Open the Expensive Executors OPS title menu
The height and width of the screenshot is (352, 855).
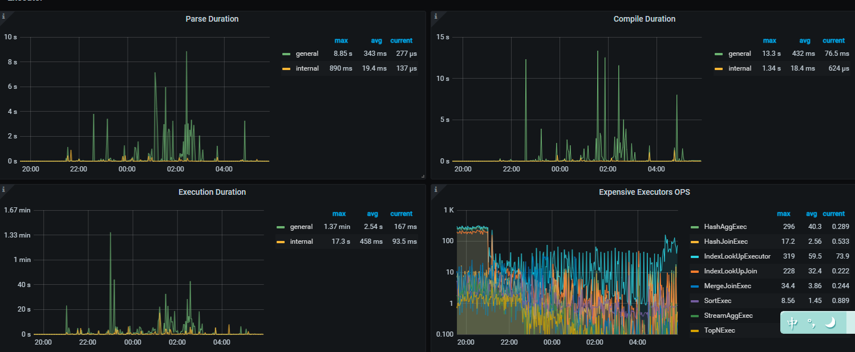click(x=644, y=193)
